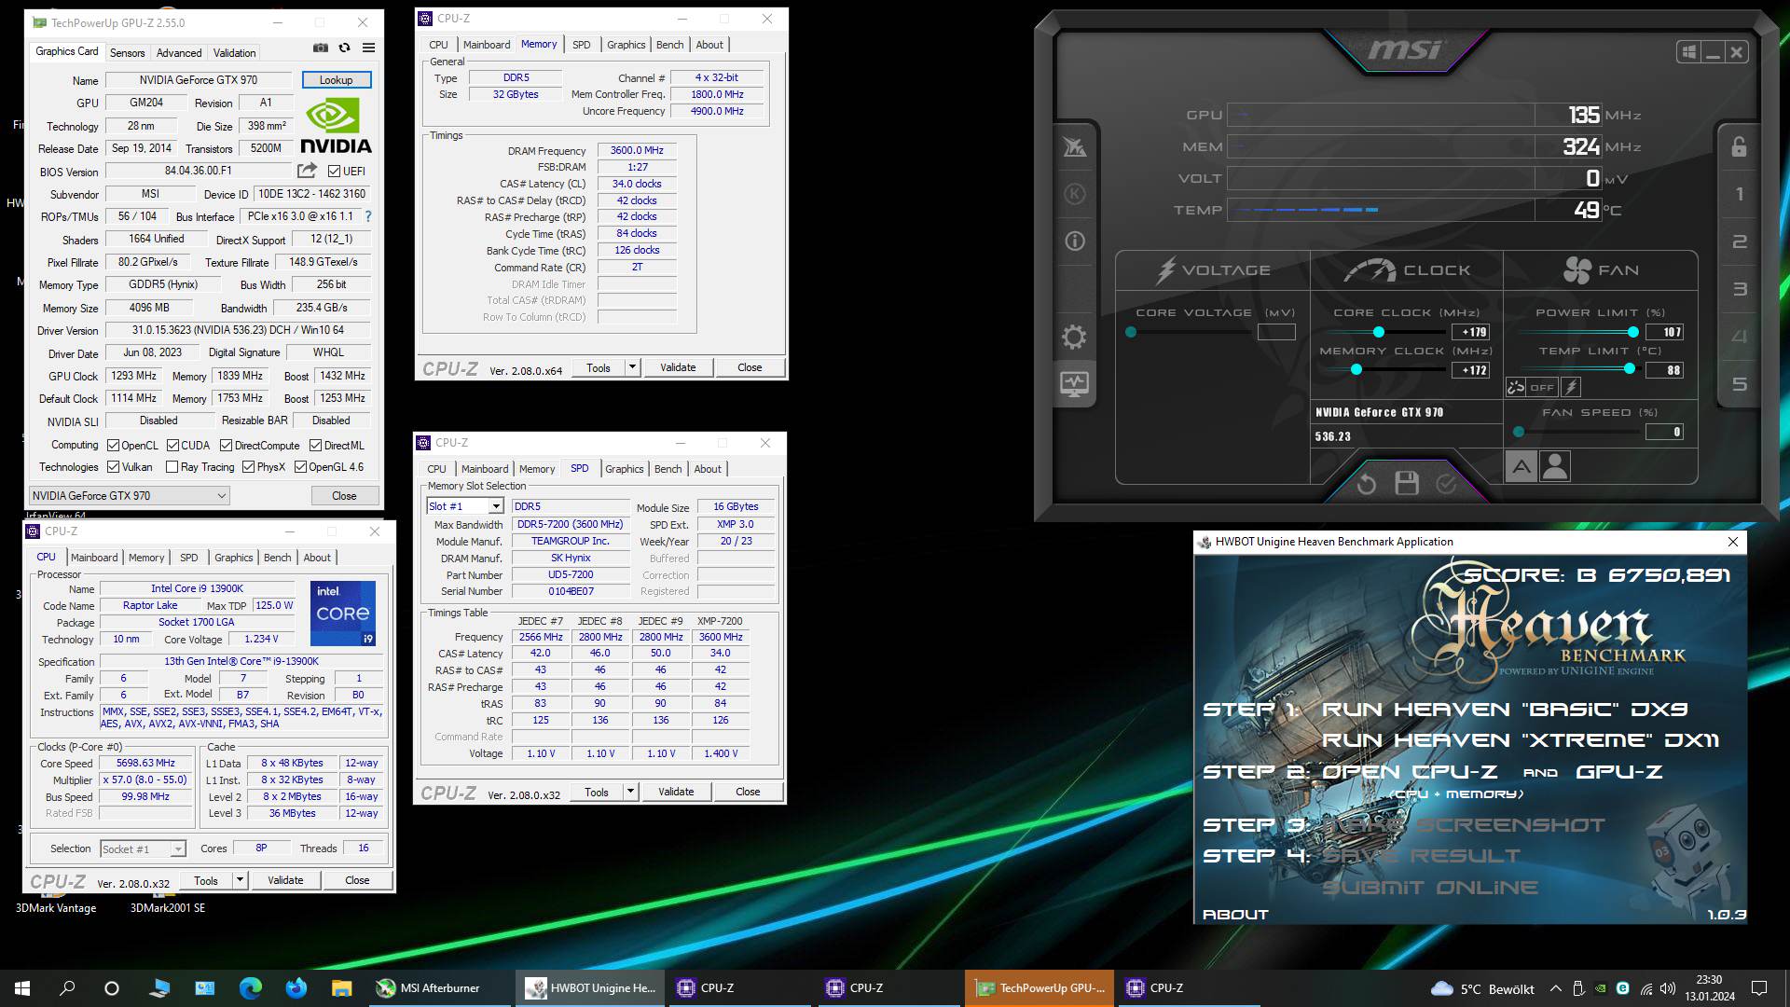The image size is (1790, 1007).
Task: Refresh GPU-Z data with refresh icon
Action: tap(345, 48)
